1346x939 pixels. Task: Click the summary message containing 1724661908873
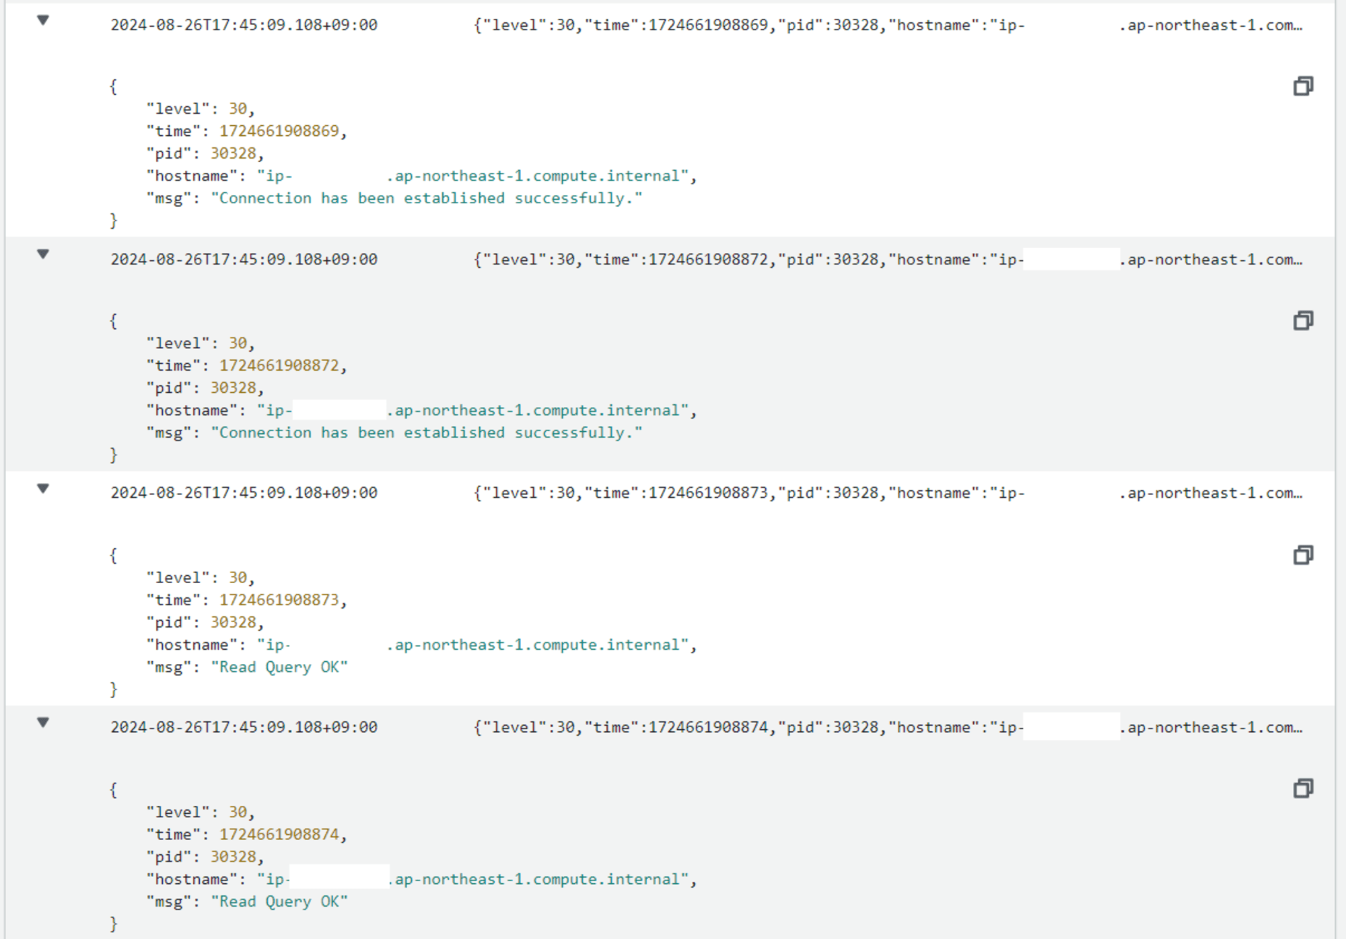[888, 493]
